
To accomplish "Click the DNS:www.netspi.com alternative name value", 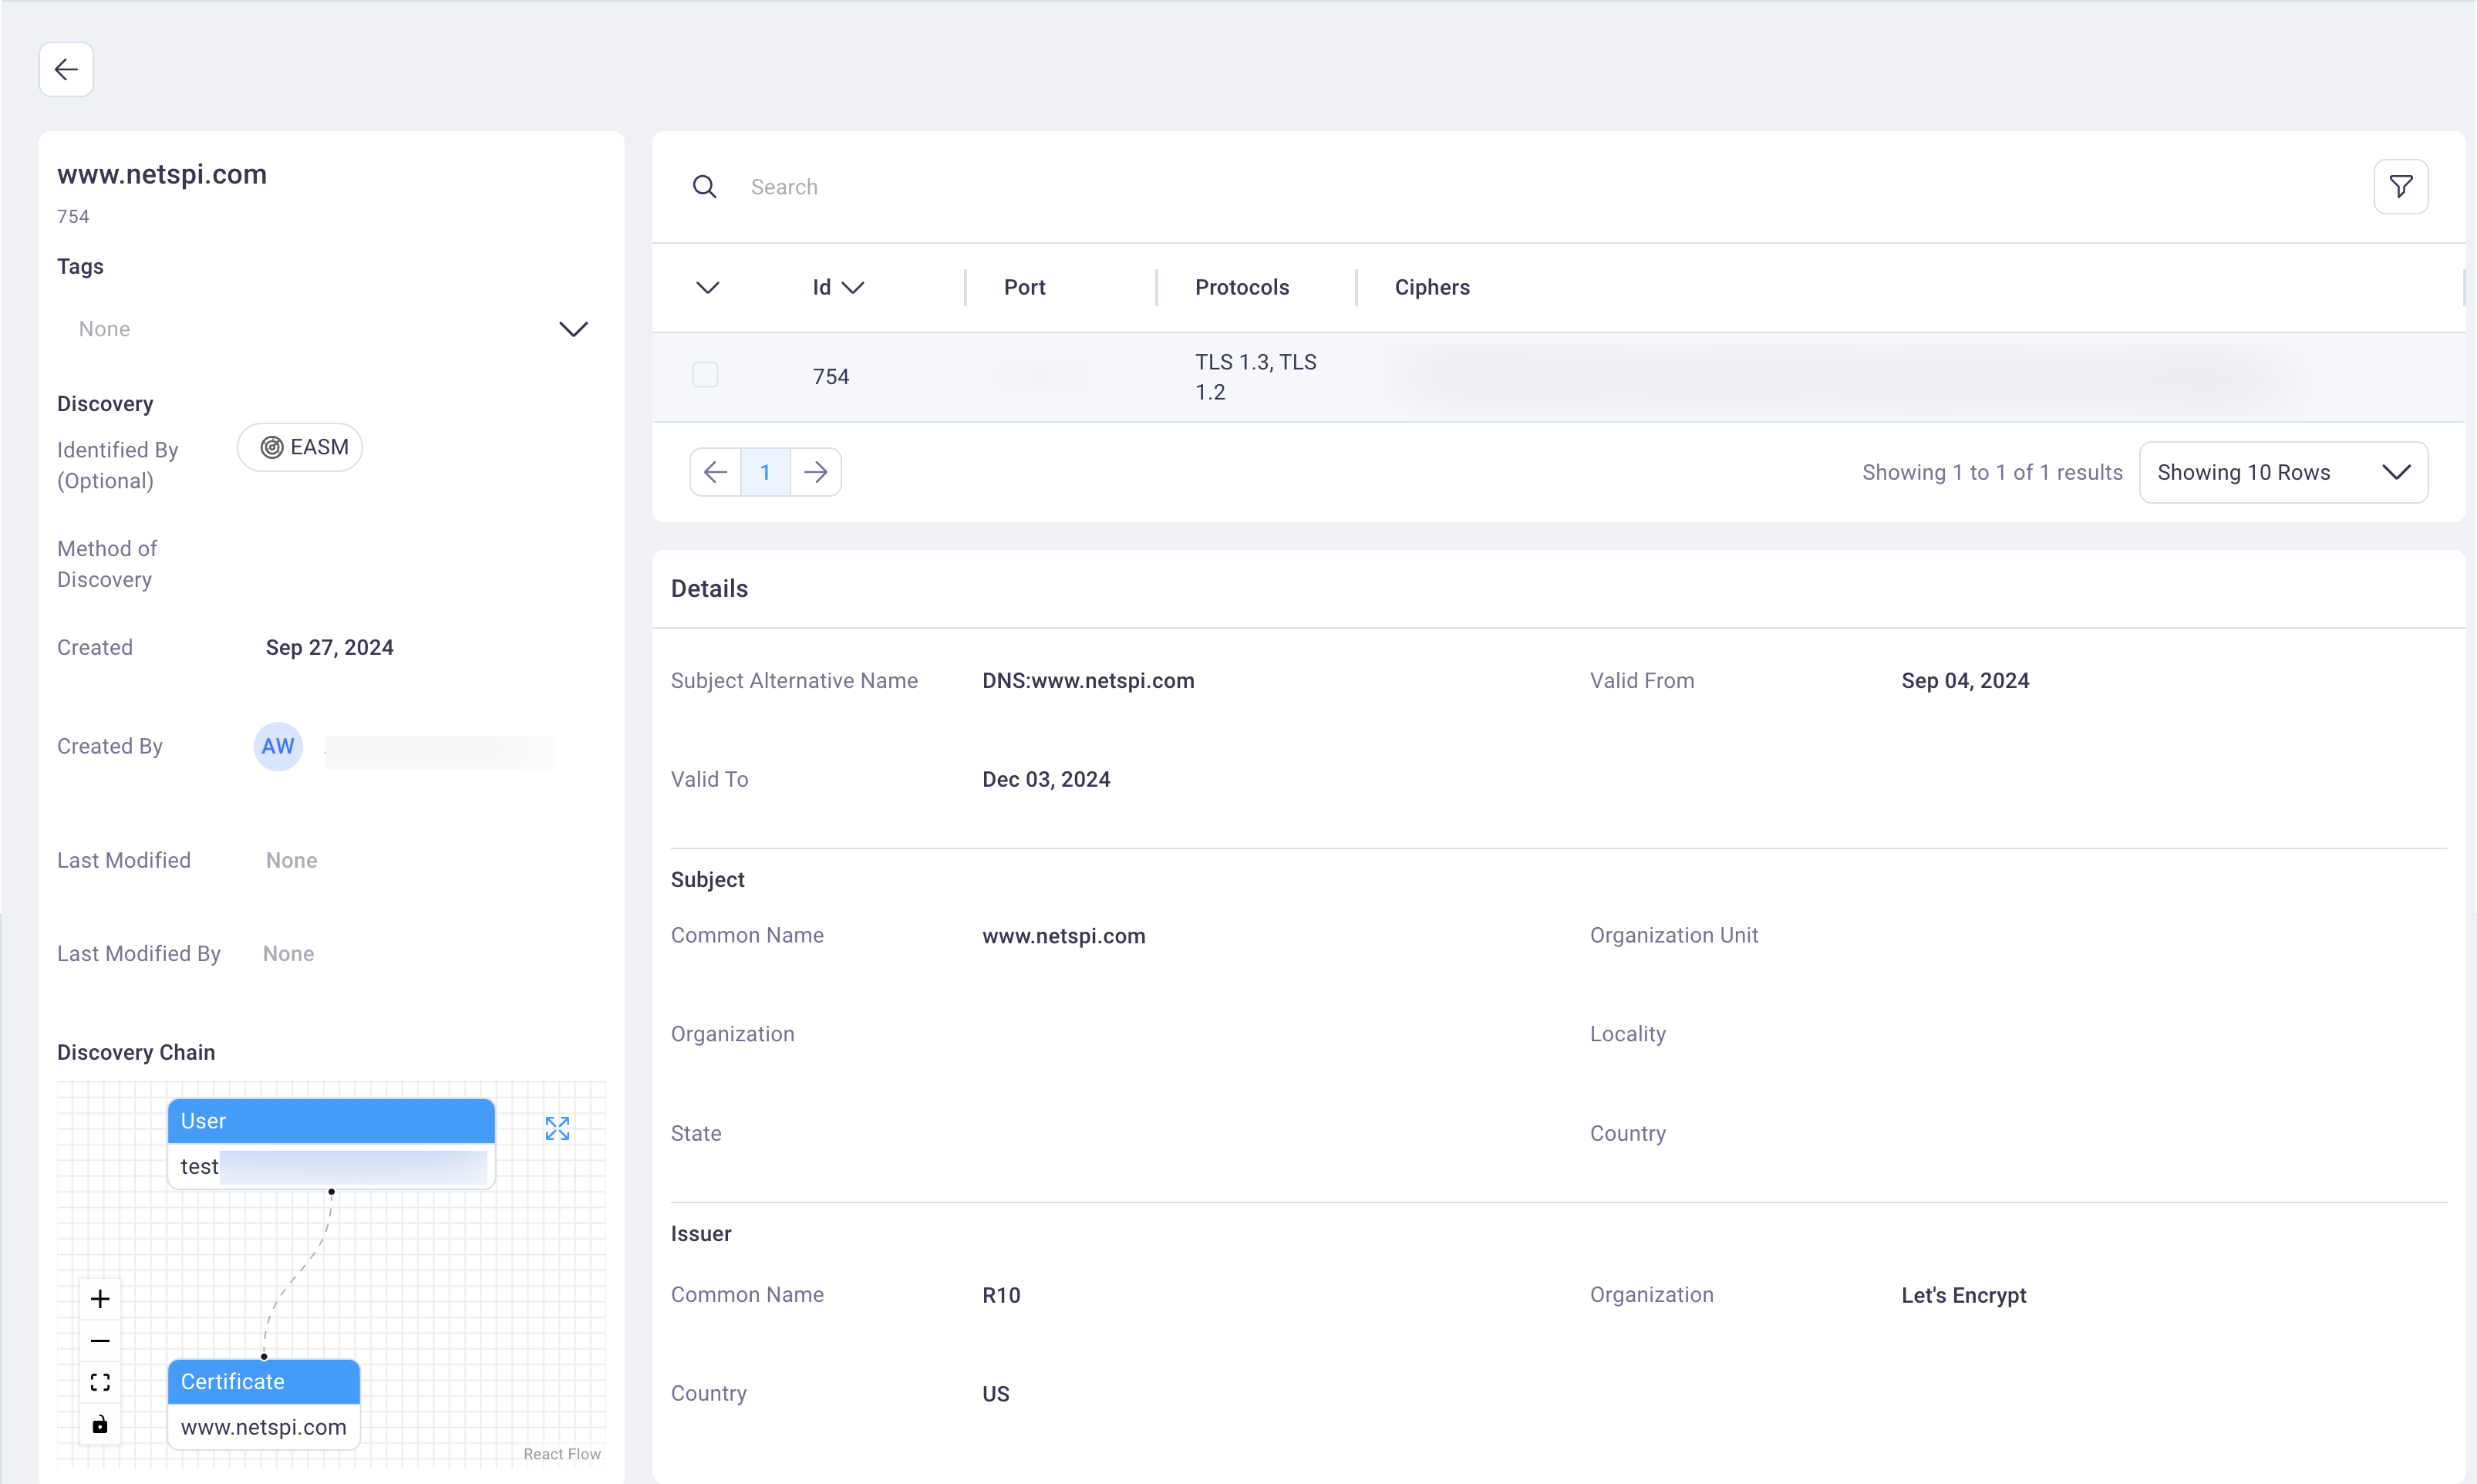I will tap(1089, 681).
